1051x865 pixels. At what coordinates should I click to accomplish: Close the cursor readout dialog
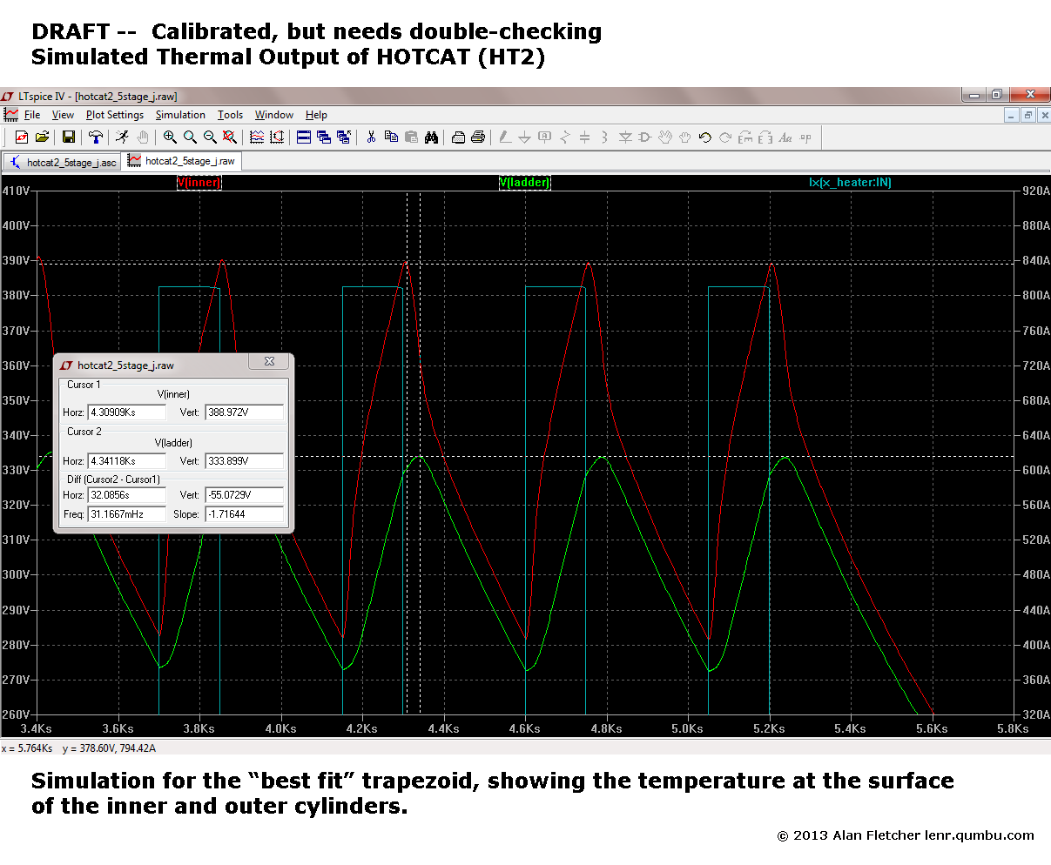269,362
